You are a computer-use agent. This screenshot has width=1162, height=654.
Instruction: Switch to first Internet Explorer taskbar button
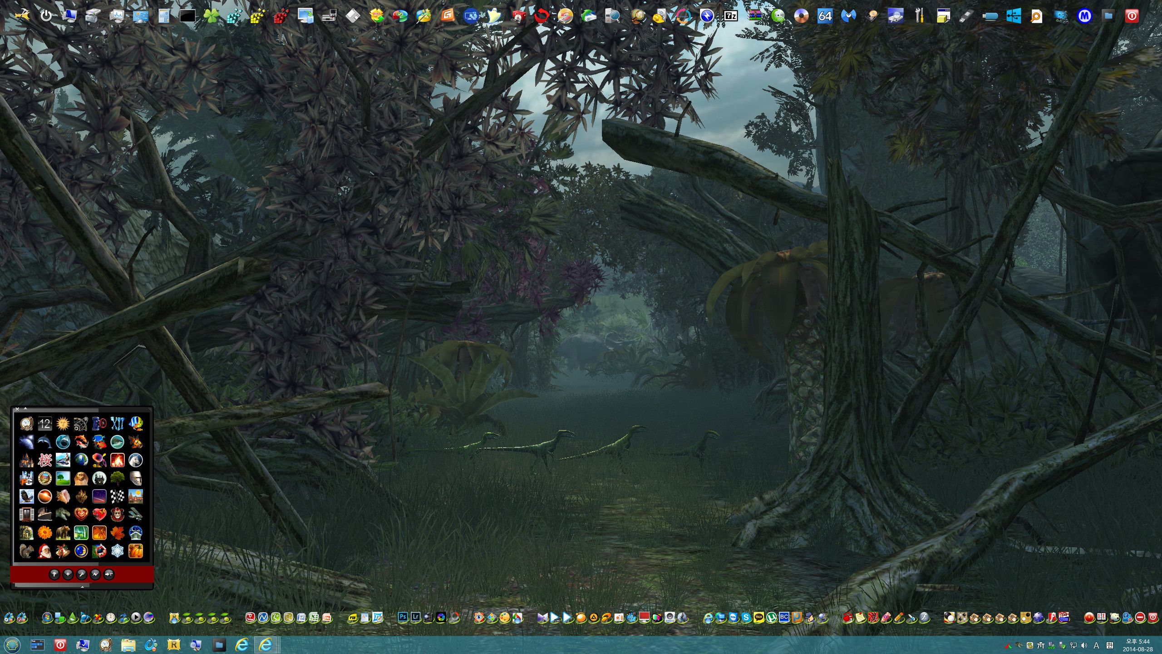(242, 645)
